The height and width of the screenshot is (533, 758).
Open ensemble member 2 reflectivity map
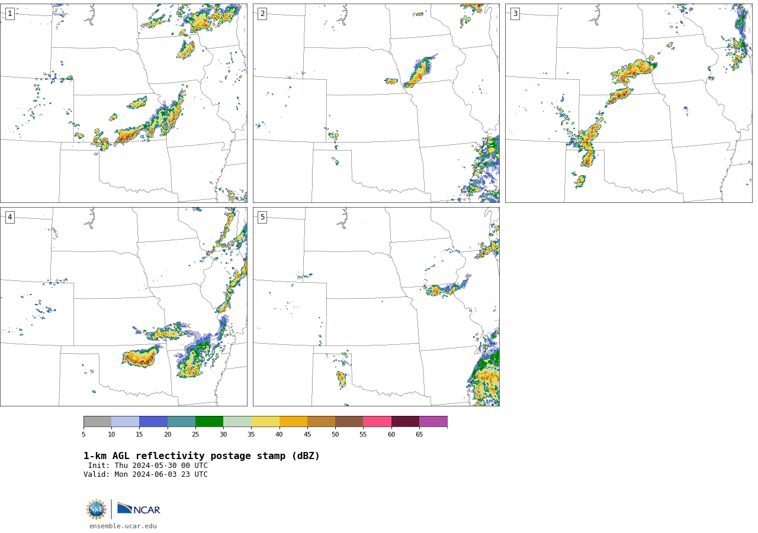(376, 103)
